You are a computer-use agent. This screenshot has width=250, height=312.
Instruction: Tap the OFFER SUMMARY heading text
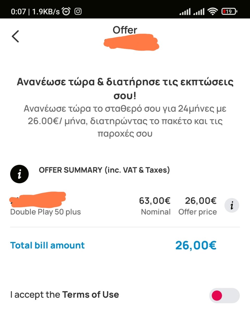(x=104, y=170)
